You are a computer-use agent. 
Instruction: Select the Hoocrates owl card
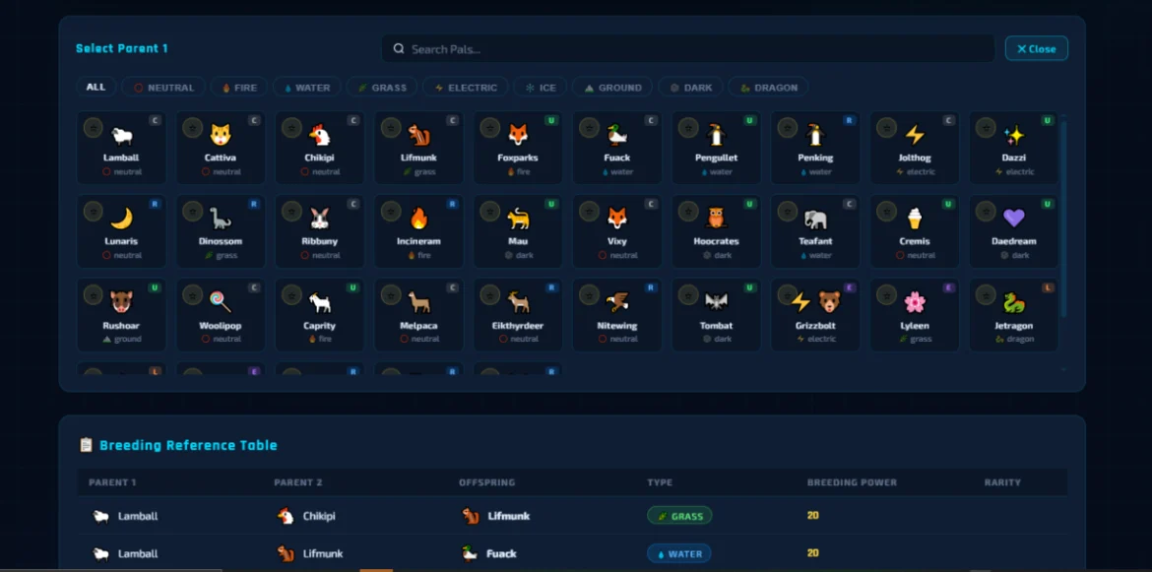(717, 231)
